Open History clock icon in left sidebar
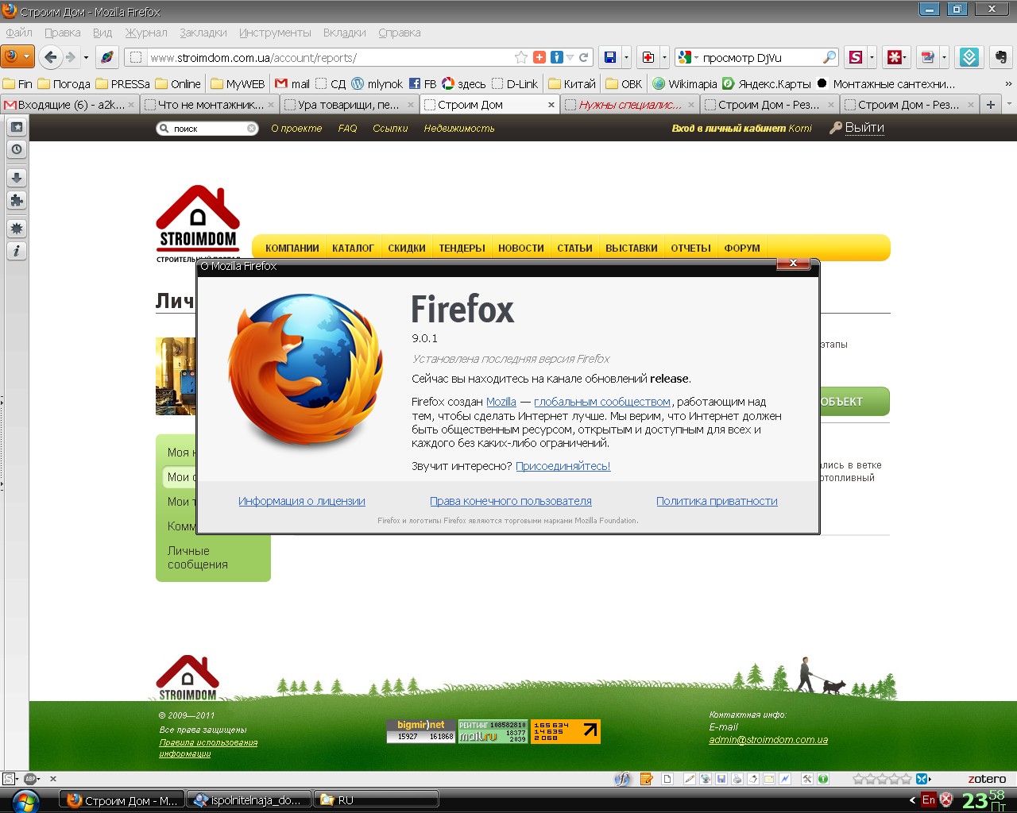Image resolution: width=1017 pixels, height=813 pixels. point(17,149)
